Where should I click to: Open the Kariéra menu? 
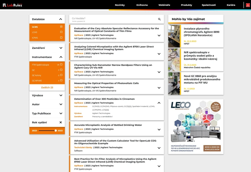(x=231, y=5)
